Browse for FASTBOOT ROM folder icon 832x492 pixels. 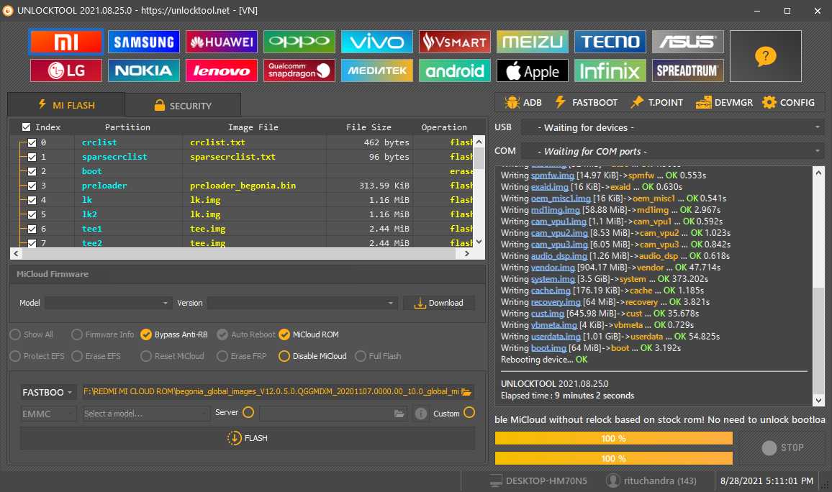click(466, 392)
